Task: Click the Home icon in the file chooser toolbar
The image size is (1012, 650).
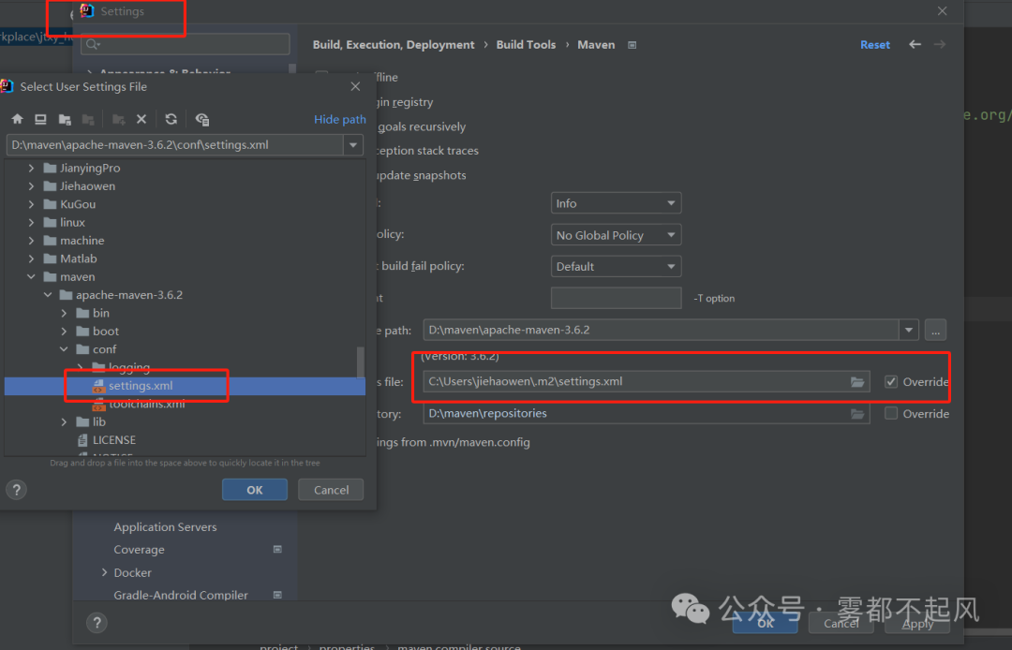Action: [17, 119]
